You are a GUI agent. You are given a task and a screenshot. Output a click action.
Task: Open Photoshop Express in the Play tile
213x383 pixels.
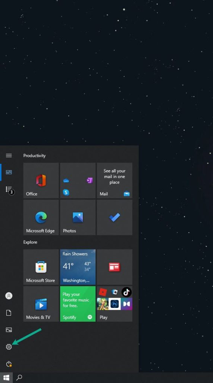click(115, 304)
